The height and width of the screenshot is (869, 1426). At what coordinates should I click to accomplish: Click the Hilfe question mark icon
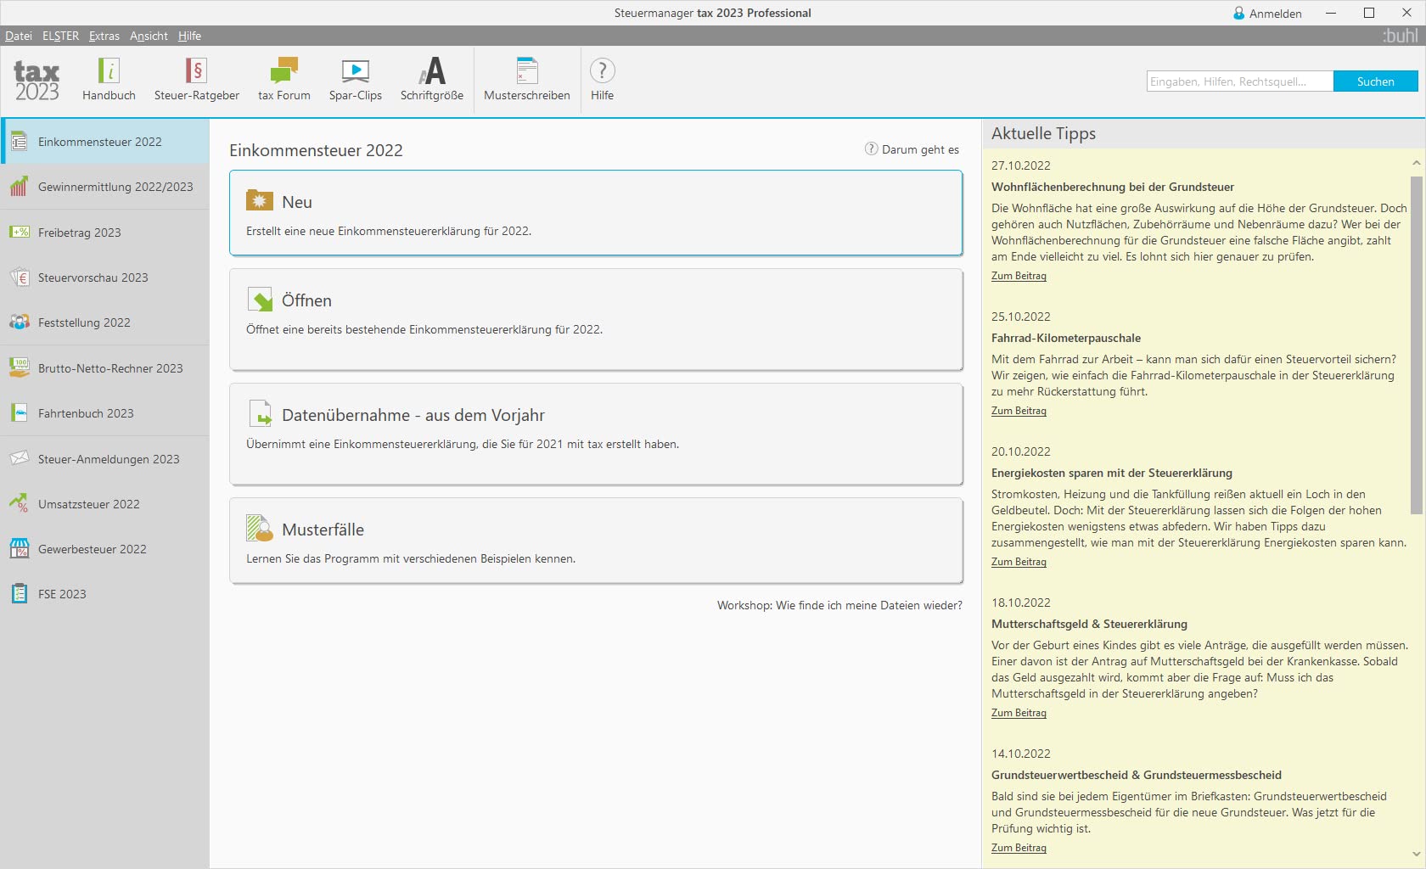point(602,70)
